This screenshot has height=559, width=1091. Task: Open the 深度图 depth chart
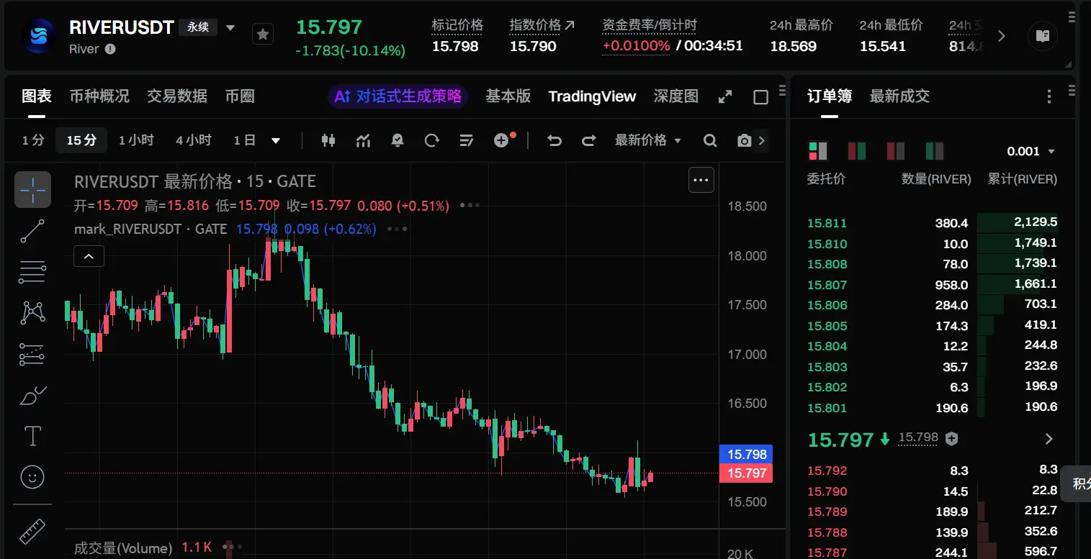click(x=676, y=96)
